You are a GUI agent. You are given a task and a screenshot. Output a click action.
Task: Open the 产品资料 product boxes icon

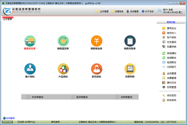63,69
